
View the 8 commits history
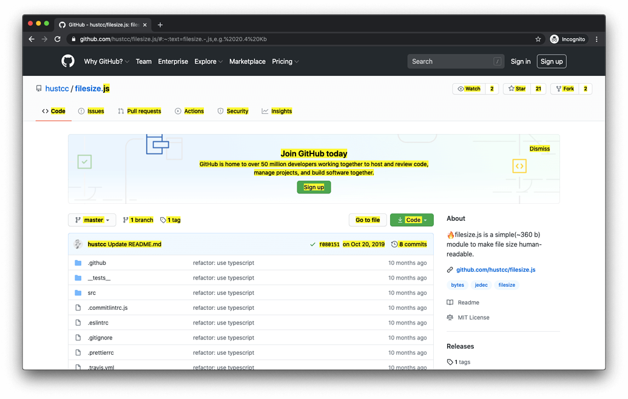410,244
